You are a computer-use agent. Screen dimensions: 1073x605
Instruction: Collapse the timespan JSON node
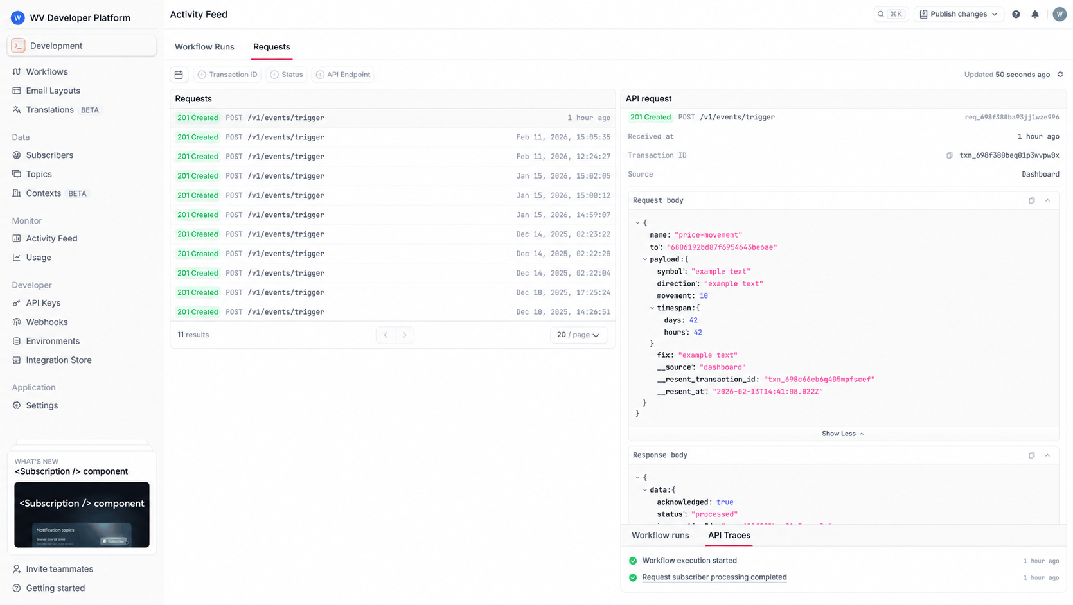tap(652, 308)
